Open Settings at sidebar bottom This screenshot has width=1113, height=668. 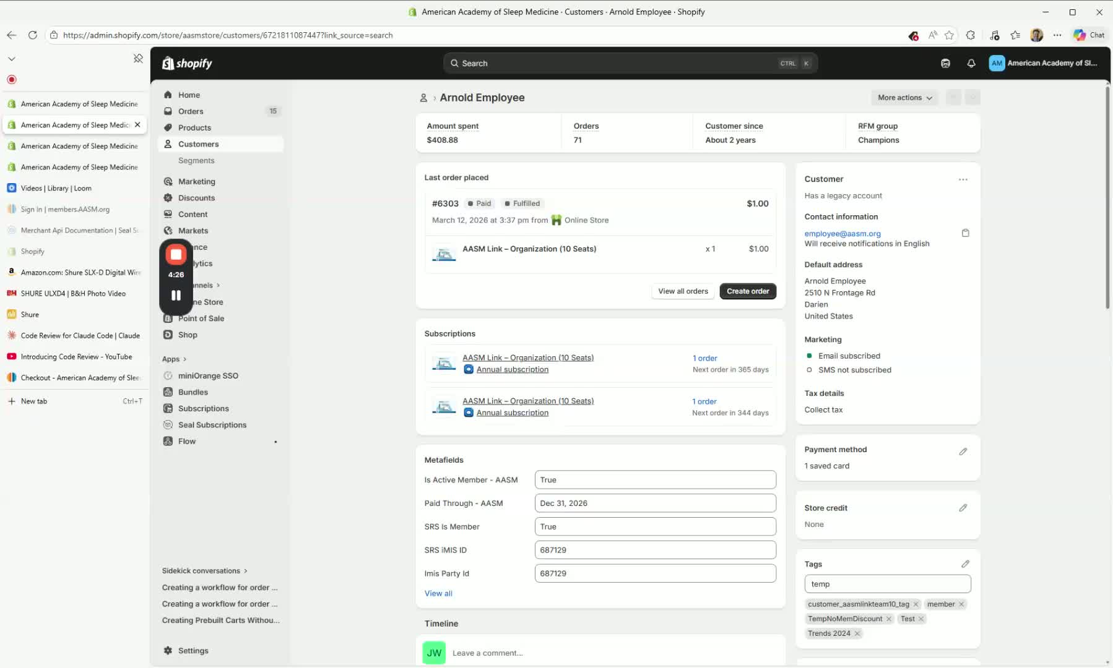pos(193,651)
